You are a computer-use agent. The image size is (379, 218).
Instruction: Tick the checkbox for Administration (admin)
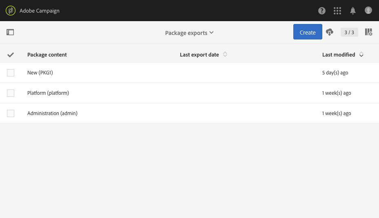11,113
